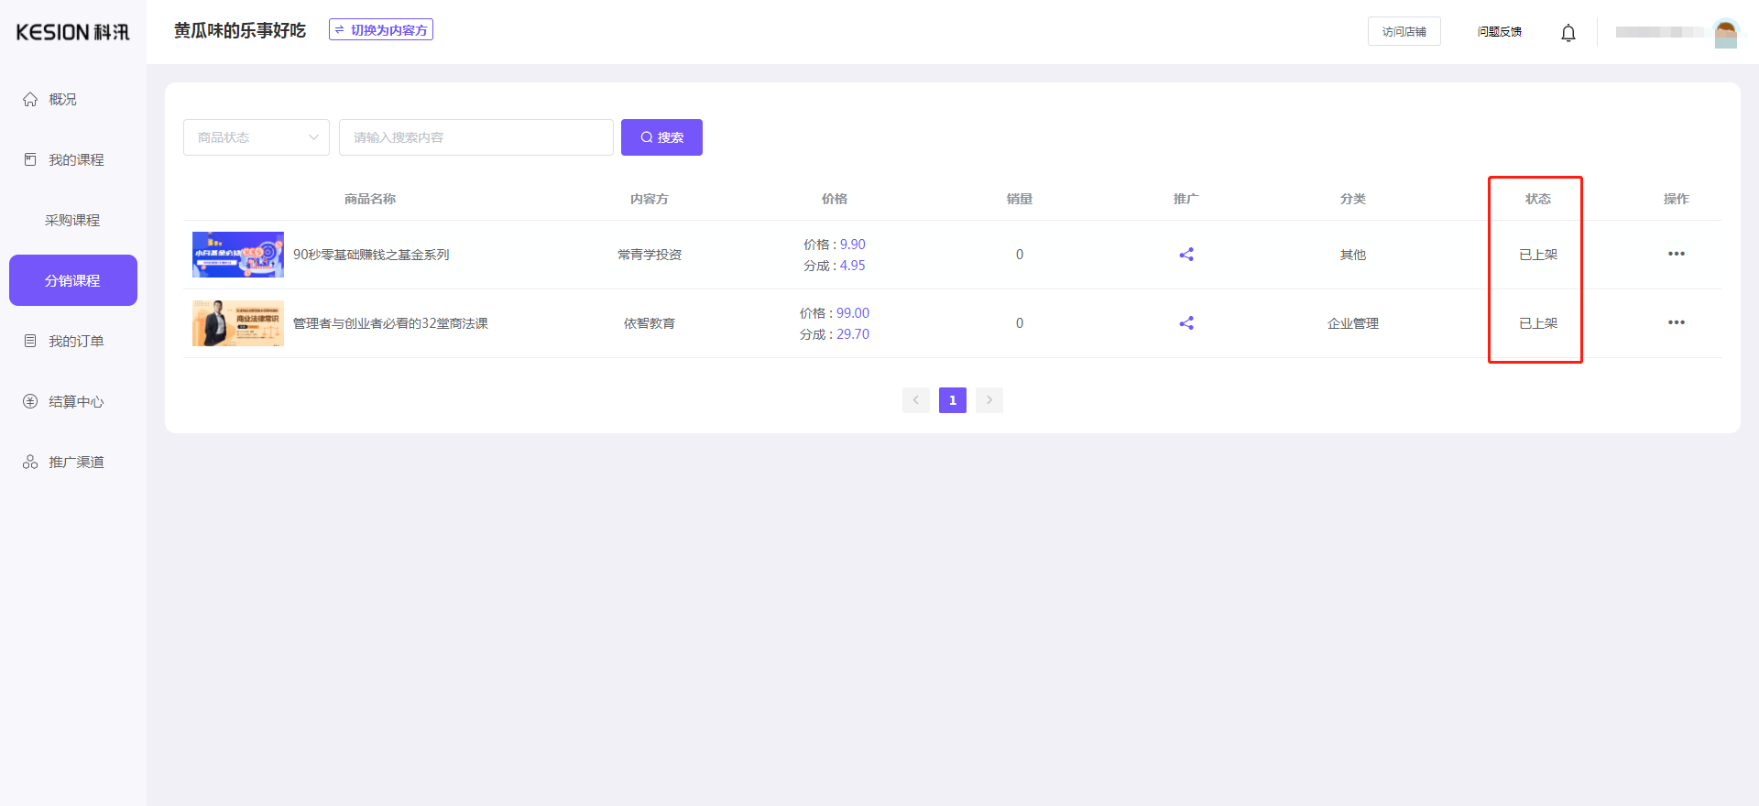Select 采购课程 in the sidebar
The width and height of the screenshot is (1759, 806).
click(x=72, y=220)
